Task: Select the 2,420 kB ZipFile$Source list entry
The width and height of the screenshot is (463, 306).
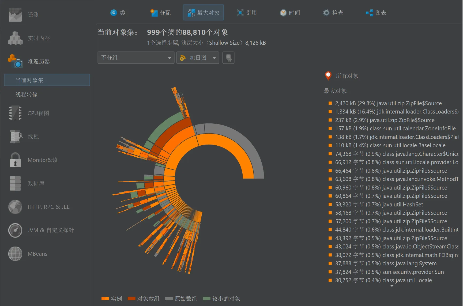Action: [388, 103]
